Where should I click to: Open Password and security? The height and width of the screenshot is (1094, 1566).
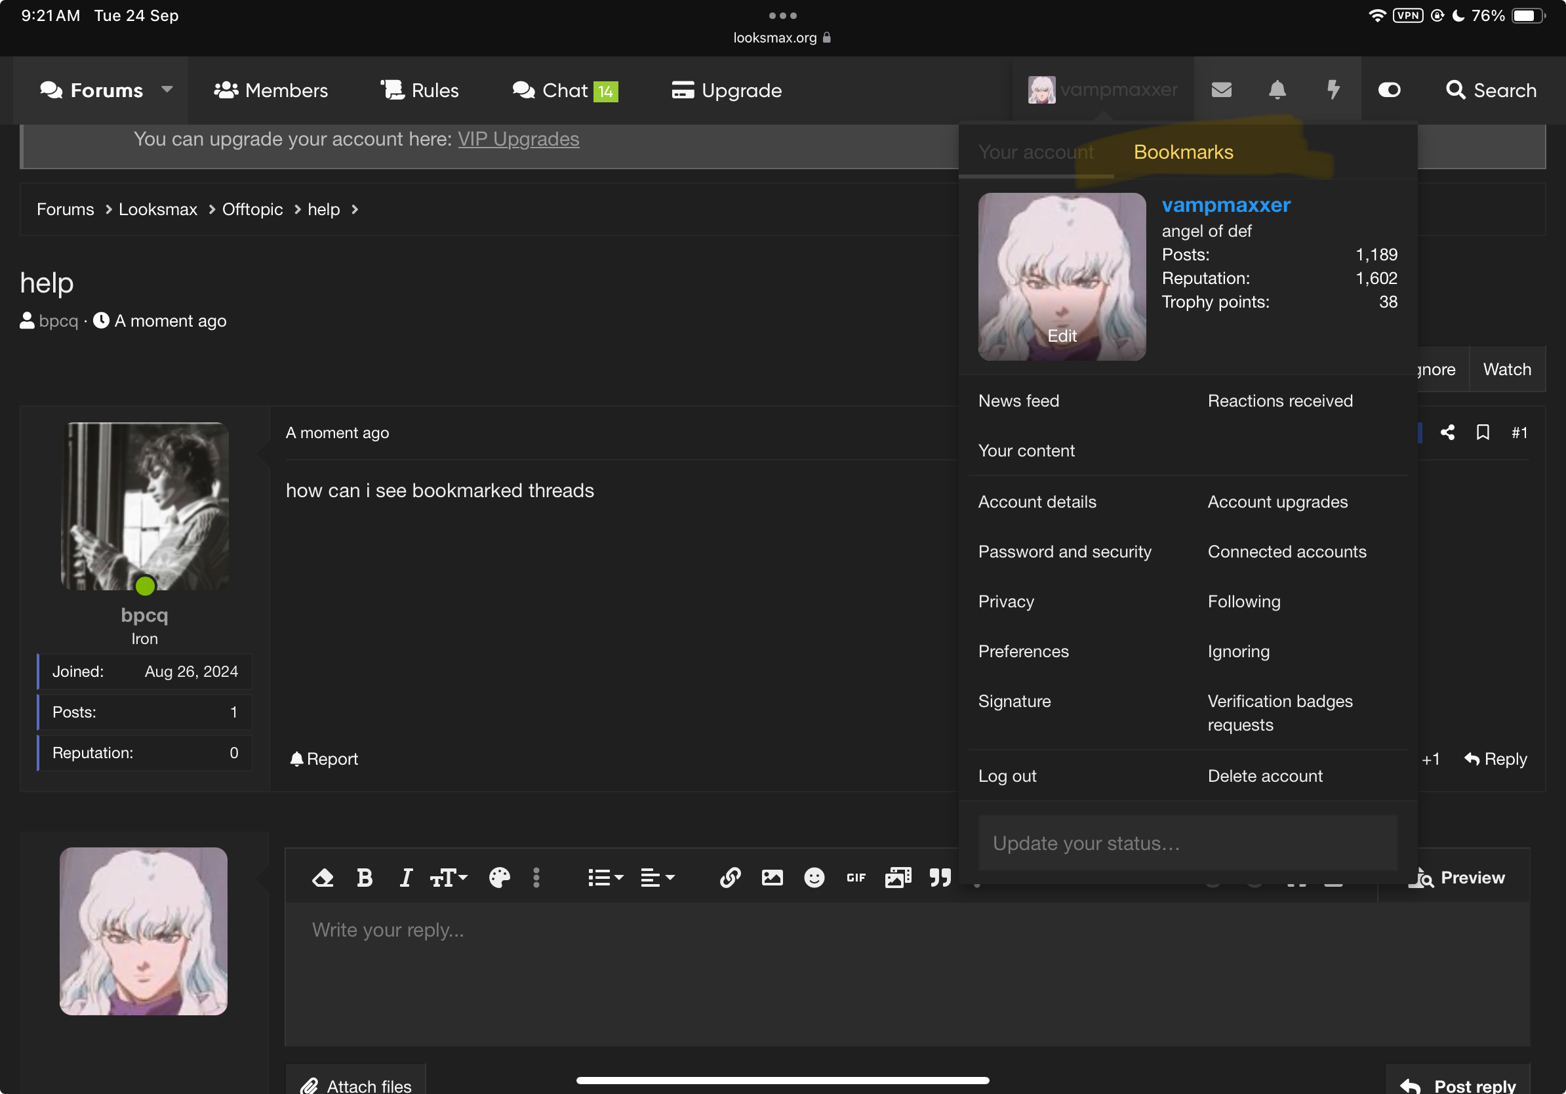point(1065,552)
